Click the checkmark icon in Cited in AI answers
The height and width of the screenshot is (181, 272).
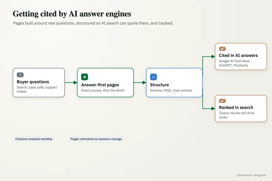(222, 49)
